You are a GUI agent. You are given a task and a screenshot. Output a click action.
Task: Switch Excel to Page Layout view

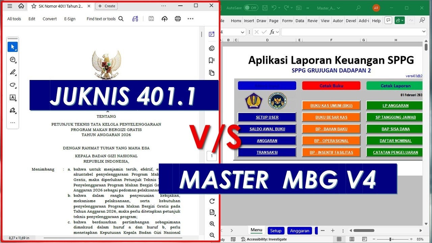tap(352, 239)
